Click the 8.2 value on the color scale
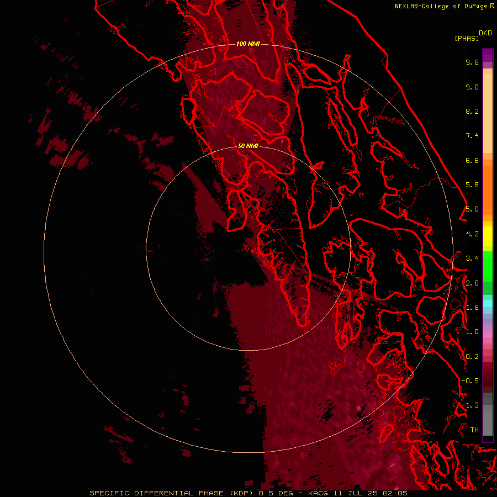The image size is (497, 497). (x=472, y=111)
